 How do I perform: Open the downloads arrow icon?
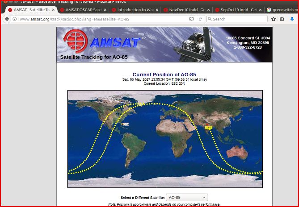pos(292,19)
